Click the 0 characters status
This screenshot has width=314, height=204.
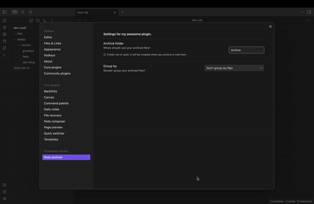pyautogui.click(x=305, y=201)
